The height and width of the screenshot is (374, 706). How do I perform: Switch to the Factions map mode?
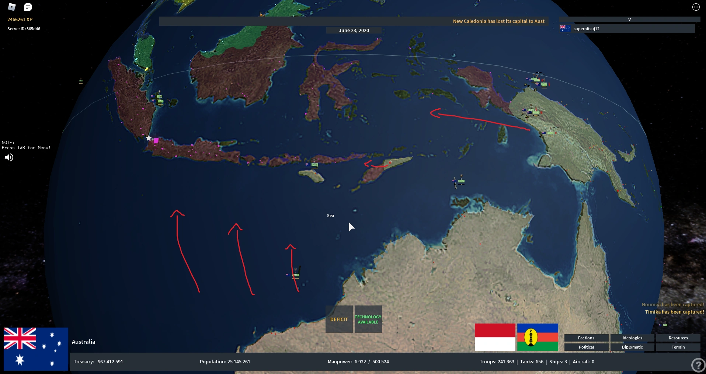click(586, 338)
